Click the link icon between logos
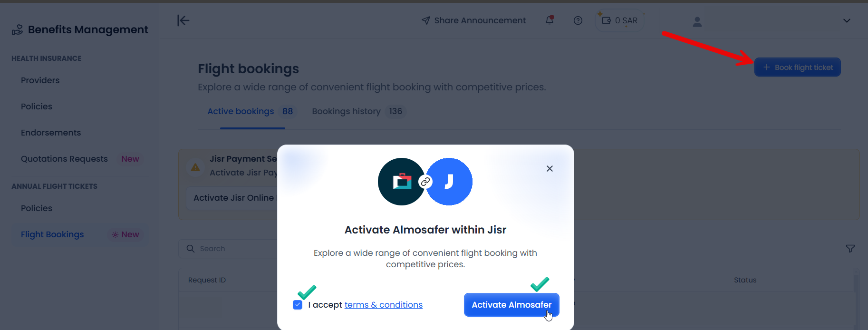Image resolution: width=868 pixels, height=330 pixels. click(425, 182)
